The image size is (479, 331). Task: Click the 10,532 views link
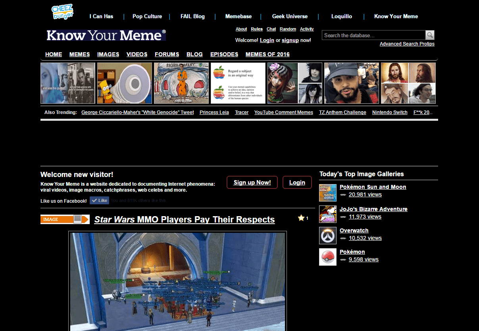coord(365,238)
